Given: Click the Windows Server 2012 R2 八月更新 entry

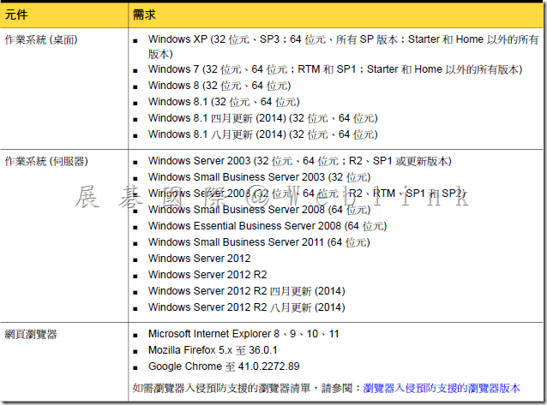Looking at the screenshot, I should click(x=246, y=307).
